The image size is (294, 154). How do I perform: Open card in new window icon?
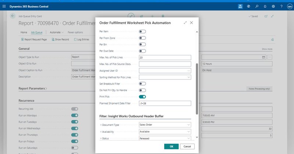coord(266,16)
